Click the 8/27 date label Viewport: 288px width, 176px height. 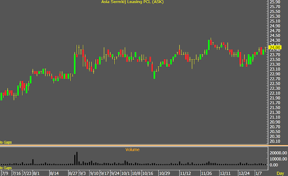[73, 173]
